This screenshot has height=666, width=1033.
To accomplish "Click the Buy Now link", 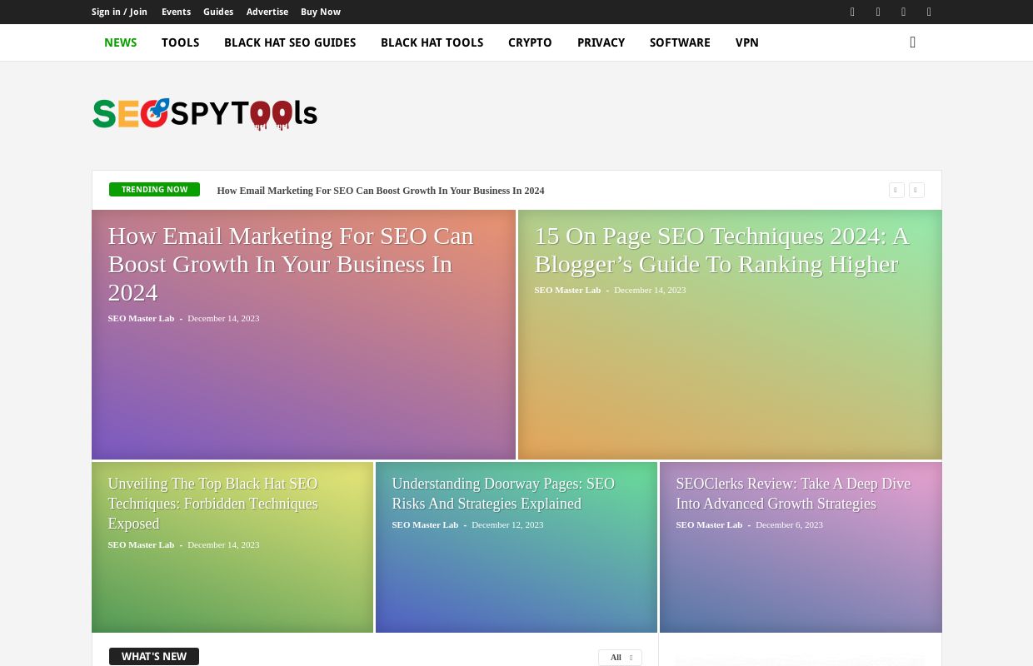I will pyautogui.click(x=321, y=12).
